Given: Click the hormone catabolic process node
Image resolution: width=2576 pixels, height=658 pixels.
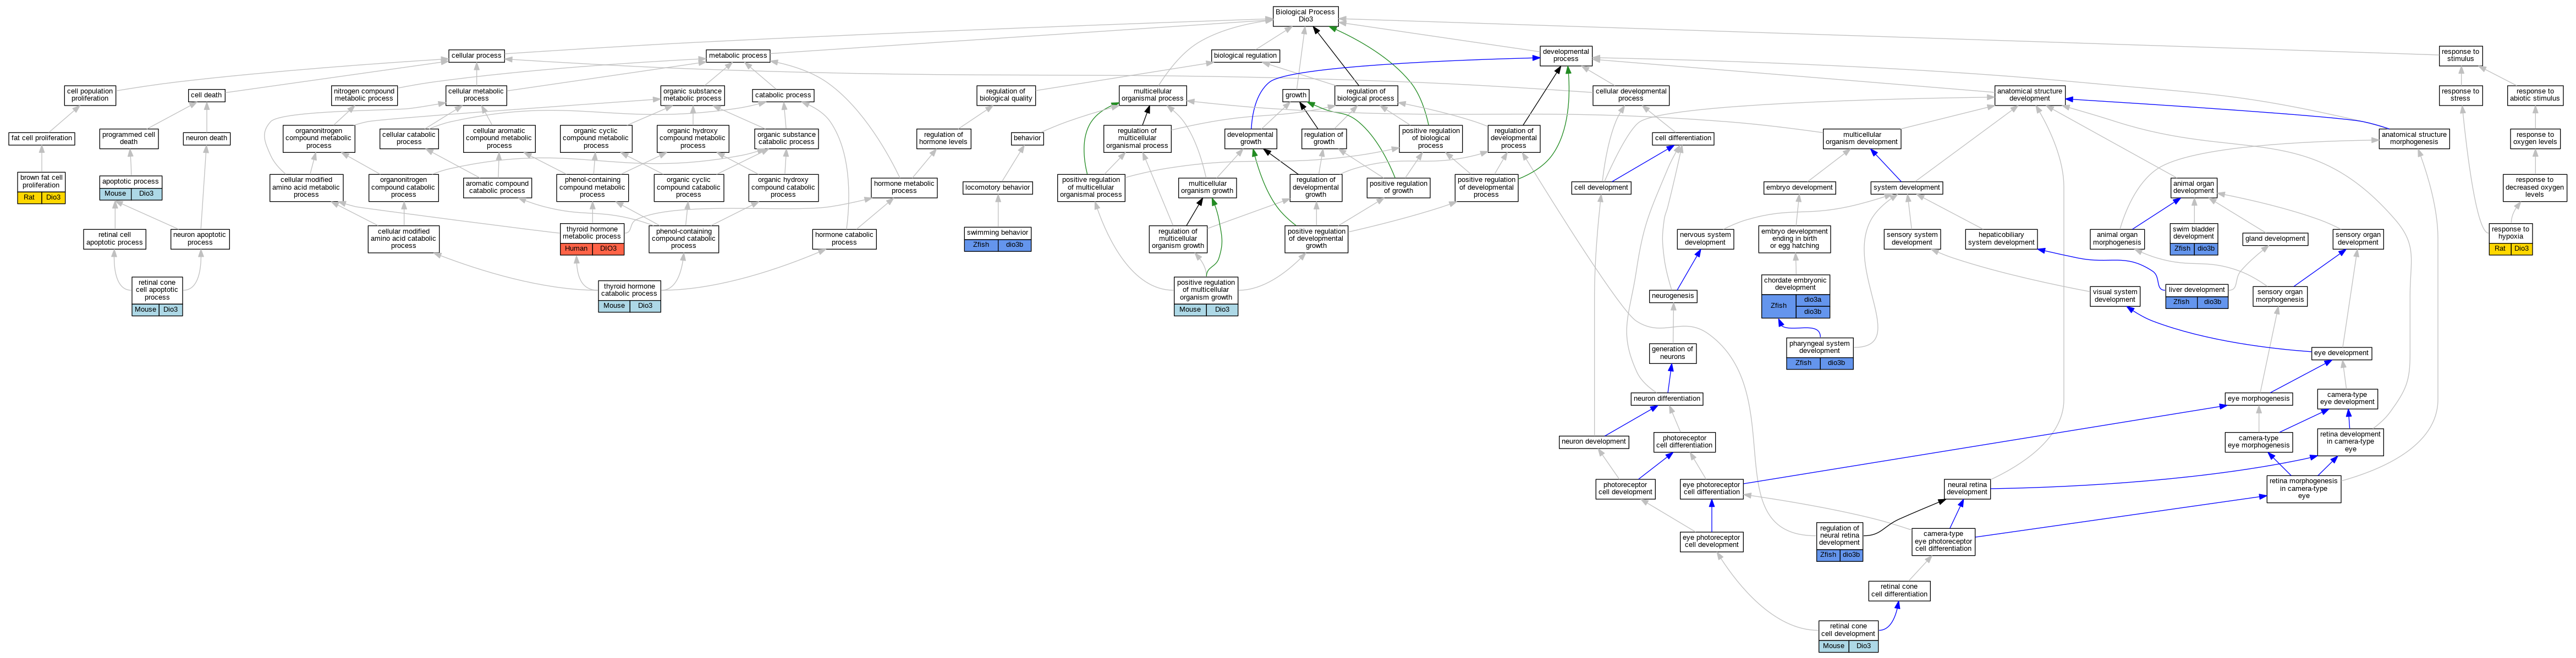Looking at the screenshot, I should [844, 239].
